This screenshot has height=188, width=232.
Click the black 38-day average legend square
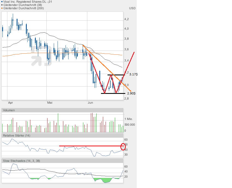pyautogui.click(x=2, y=5)
